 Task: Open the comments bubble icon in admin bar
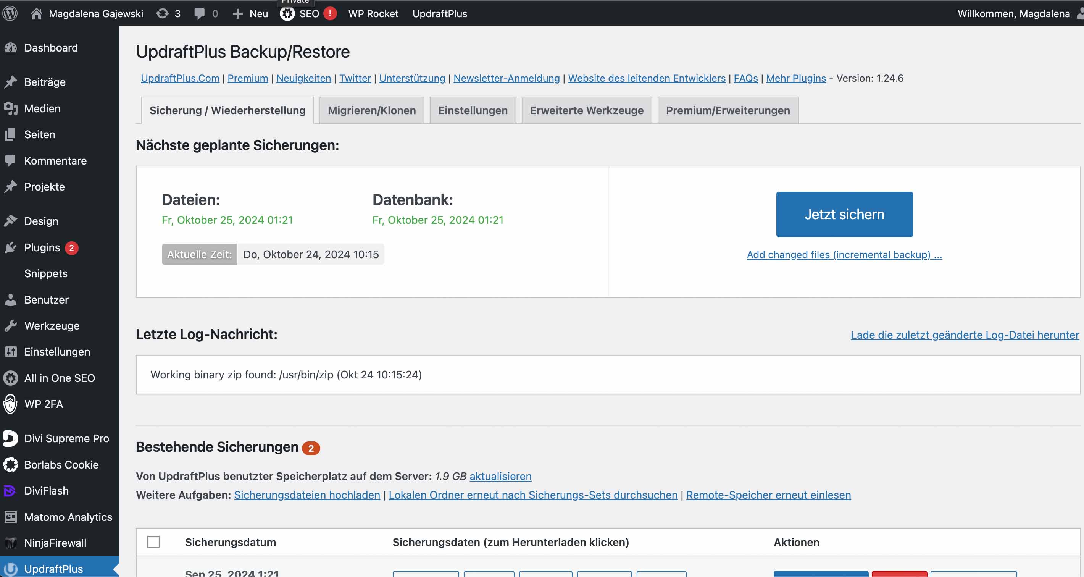click(x=200, y=13)
